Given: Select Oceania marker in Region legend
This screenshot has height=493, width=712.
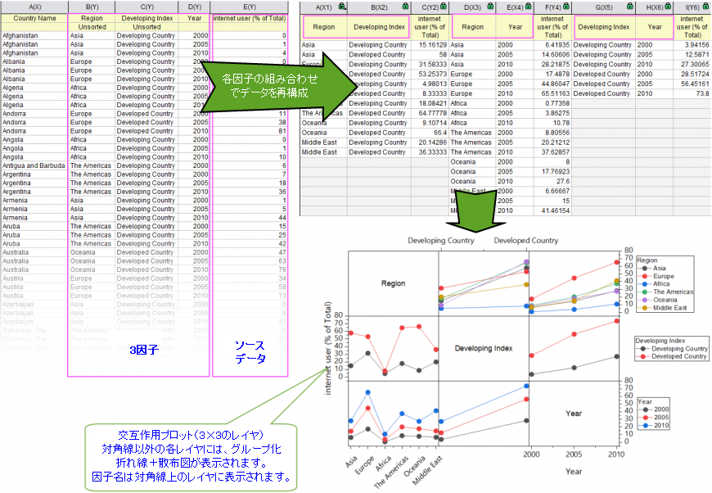Looking at the screenshot, I should pyautogui.click(x=644, y=300).
